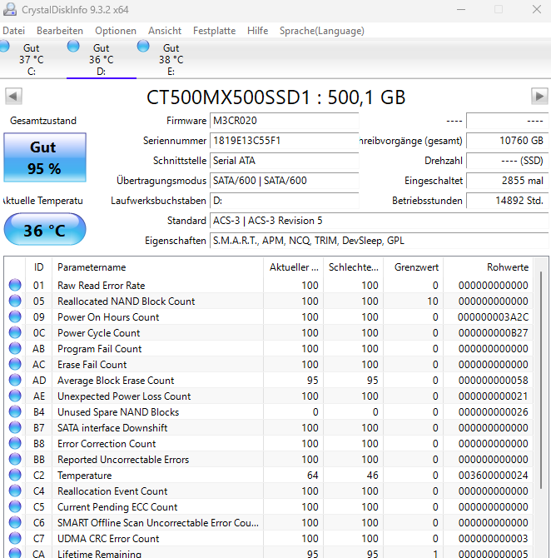Select the Lifetime Remaining row text
Viewport: 551px width, 558px height.
click(x=99, y=554)
